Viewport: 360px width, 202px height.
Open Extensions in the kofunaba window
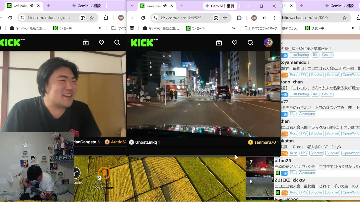[106, 18]
